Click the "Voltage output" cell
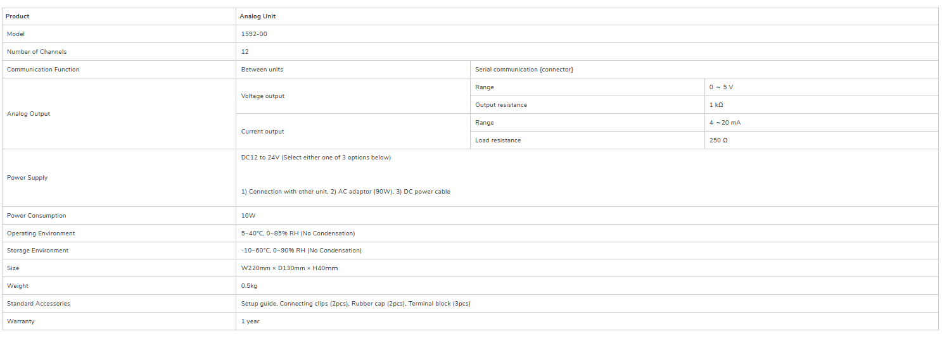Viewport: 942px width, 348px height. point(263,96)
